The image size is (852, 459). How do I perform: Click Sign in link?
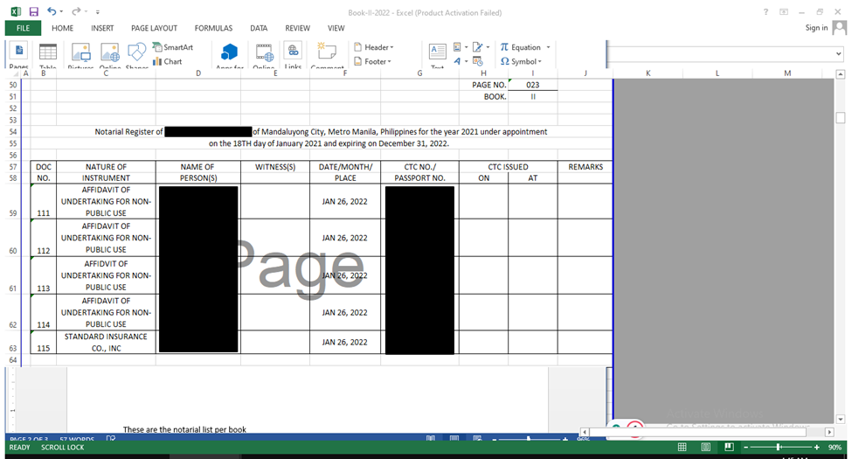point(816,28)
